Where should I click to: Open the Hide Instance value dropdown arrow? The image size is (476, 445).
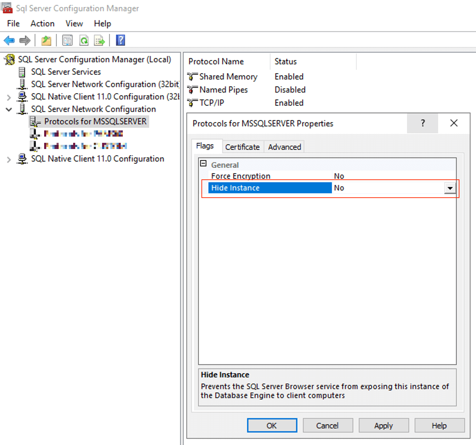[x=450, y=188]
